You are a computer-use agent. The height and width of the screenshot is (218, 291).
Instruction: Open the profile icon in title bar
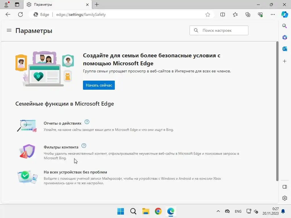(7, 5)
